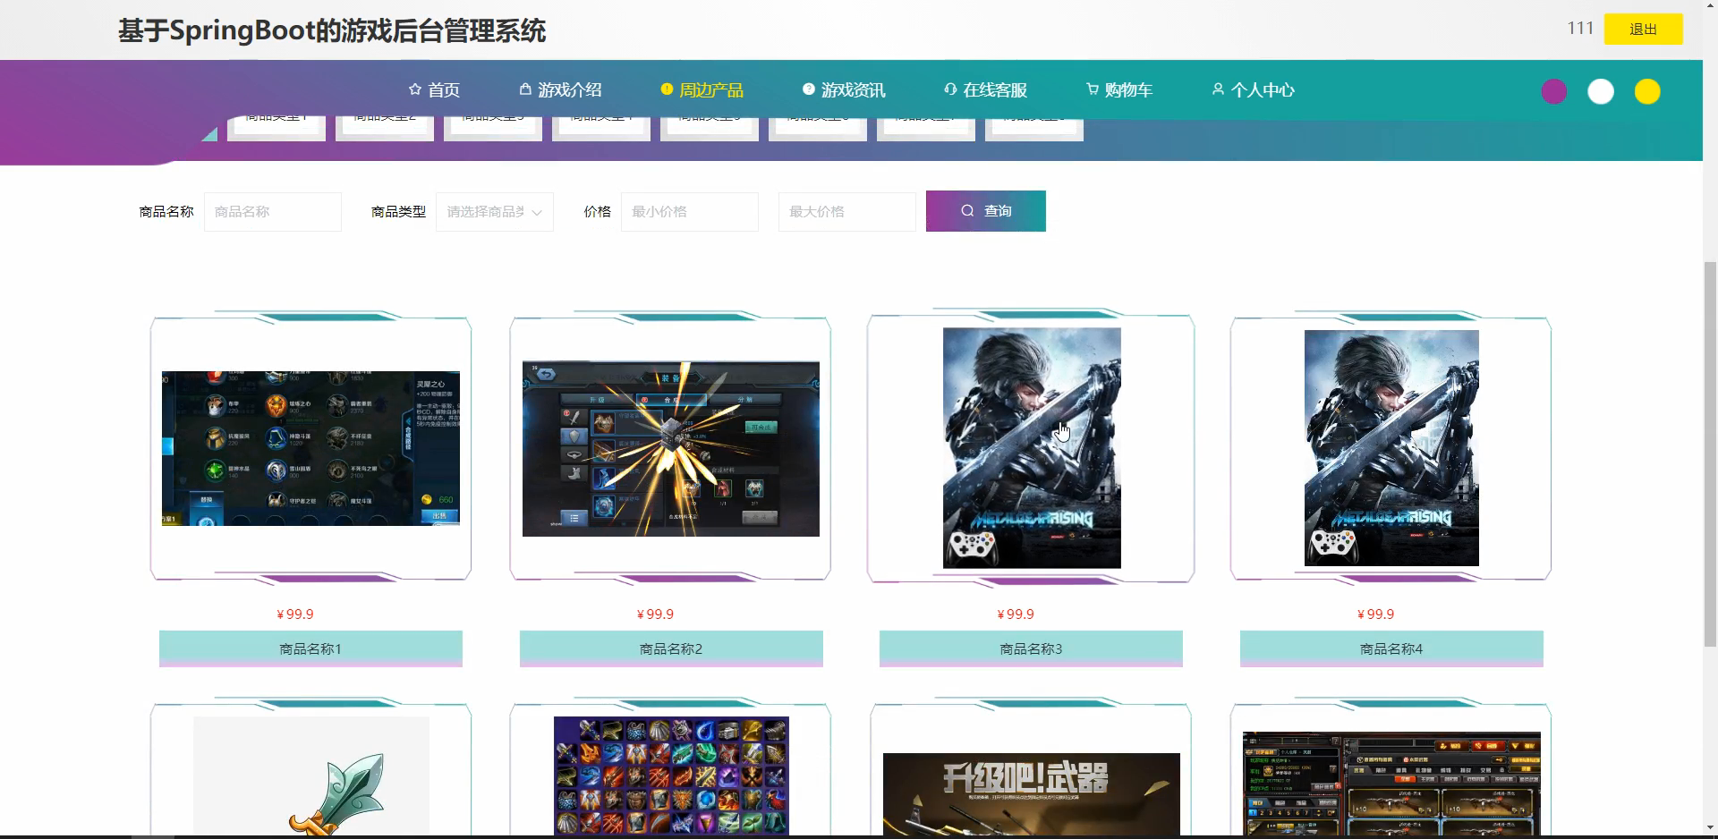This screenshot has height=839, width=1718.
Task: Open the weapon shop screenshot thumbnail
Action: click(x=1391, y=784)
